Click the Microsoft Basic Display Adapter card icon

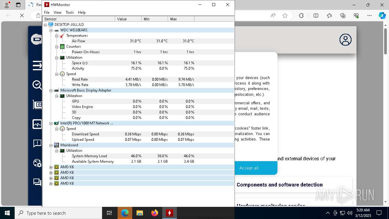tap(57, 90)
